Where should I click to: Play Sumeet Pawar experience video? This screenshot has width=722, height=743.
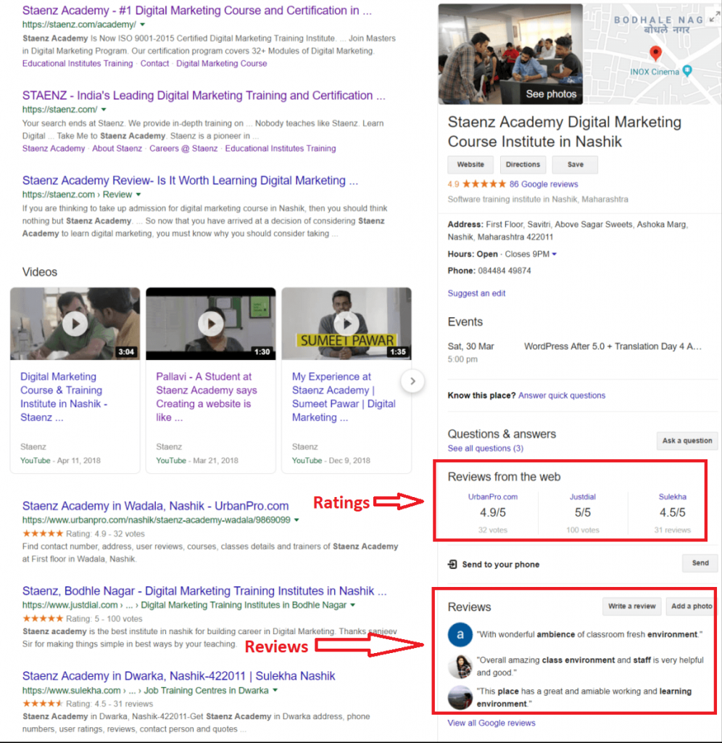click(x=347, y=324)
